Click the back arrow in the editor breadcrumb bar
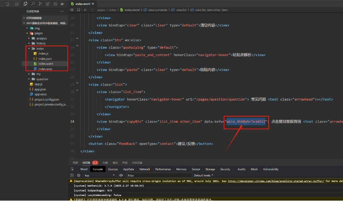Image resolution: width=343 pixels, height=201 pixels. [x=85, y=10]
